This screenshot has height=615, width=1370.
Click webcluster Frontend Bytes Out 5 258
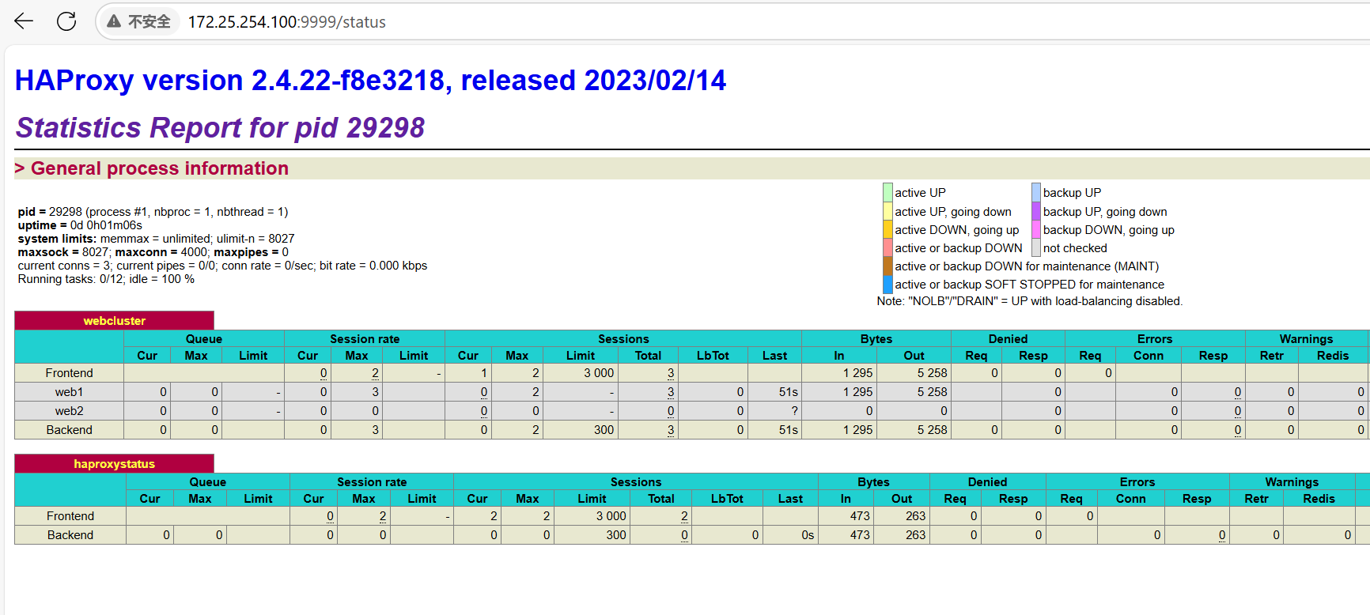pyautogui.click(x=932, y=372)
